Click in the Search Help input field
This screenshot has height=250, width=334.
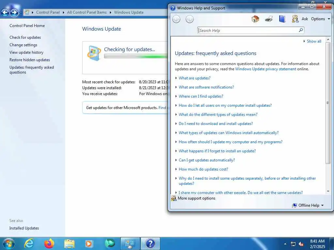[x=248, y=30]
